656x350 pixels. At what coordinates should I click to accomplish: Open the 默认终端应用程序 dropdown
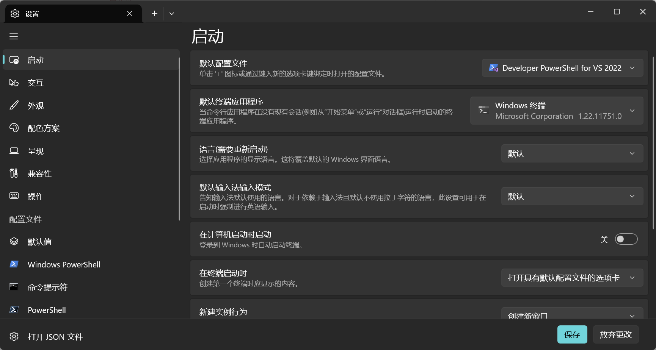557,111
